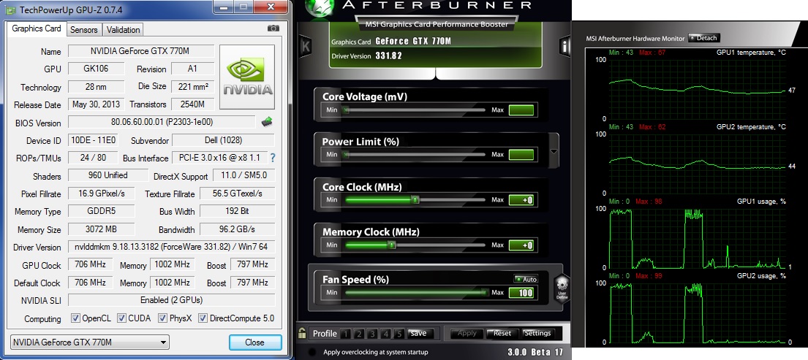
Task: Click the Core Clock slider handle
Action: 415,199
